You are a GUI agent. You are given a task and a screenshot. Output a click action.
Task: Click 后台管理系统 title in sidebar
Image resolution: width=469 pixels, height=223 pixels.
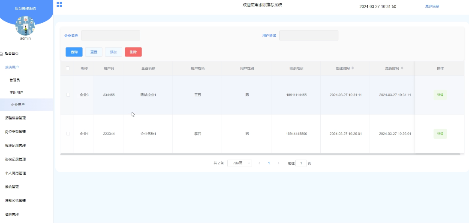[x=25, y=9]
